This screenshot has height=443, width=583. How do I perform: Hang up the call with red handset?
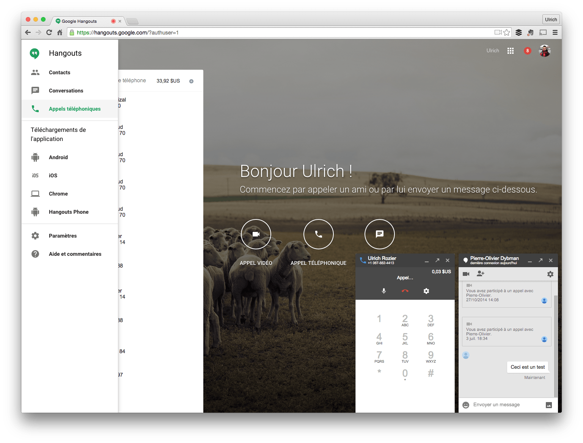click(405, 291)
